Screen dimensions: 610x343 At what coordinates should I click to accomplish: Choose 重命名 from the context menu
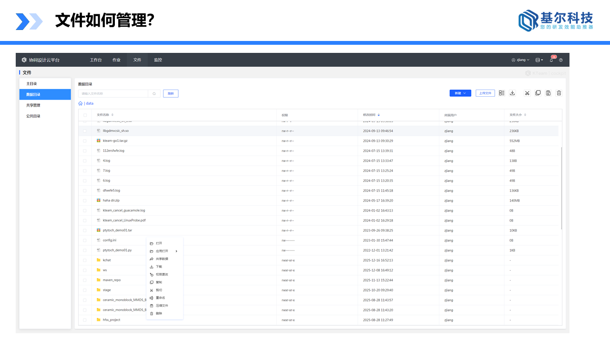(160, 298)
